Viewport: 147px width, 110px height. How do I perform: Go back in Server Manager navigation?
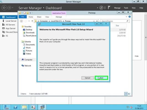(x=4, y=8)
